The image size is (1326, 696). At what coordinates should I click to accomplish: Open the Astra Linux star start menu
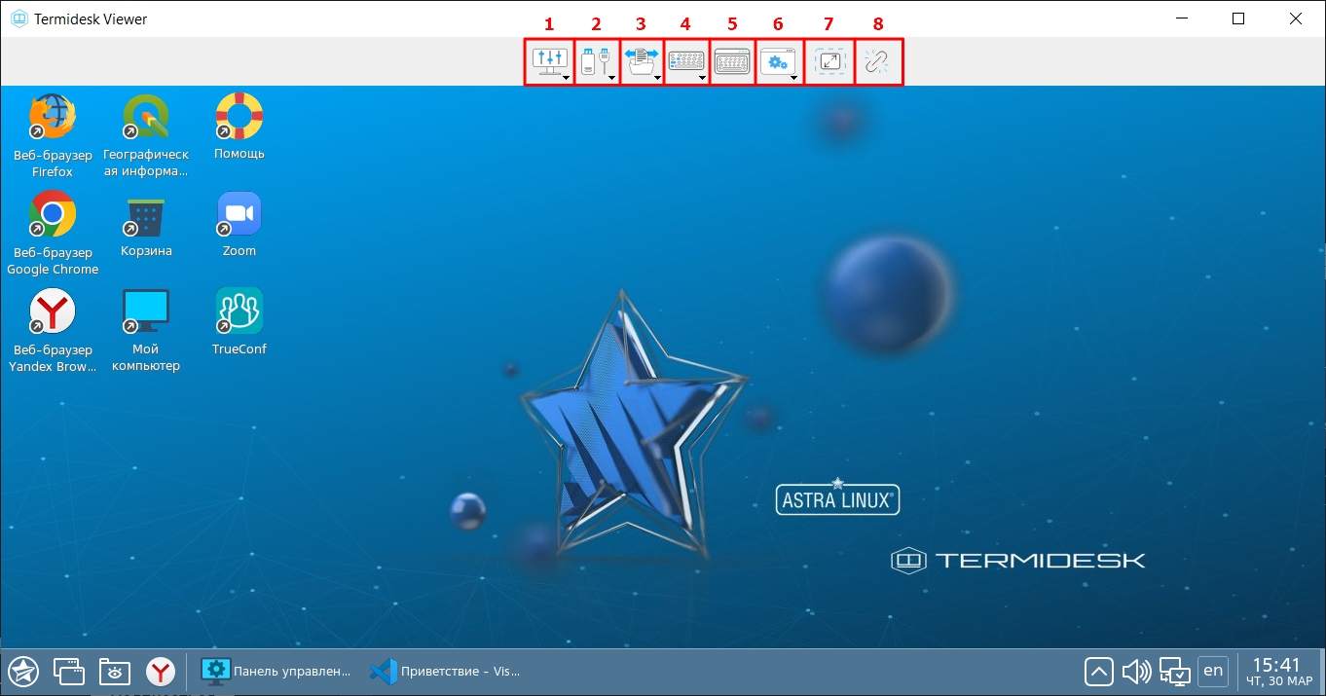[23, 671]
